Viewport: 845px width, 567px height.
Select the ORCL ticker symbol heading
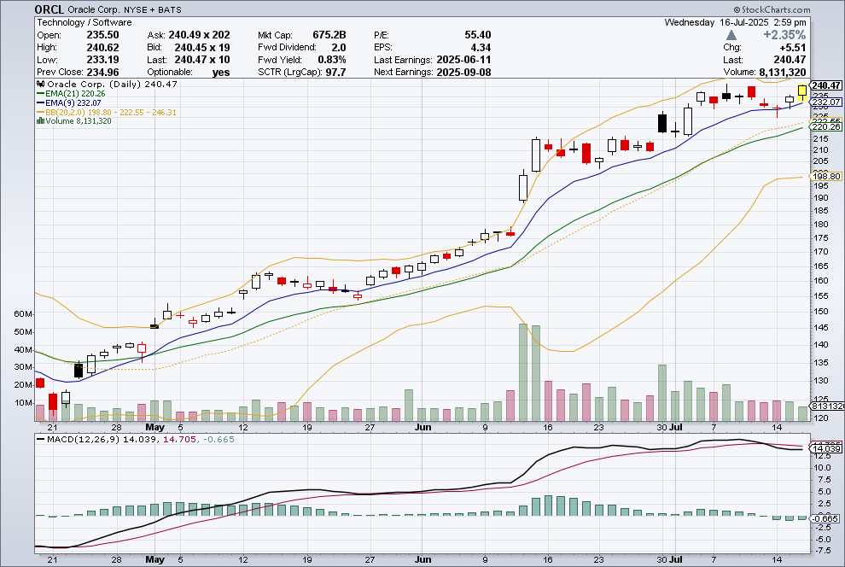[x=49, y=9]
